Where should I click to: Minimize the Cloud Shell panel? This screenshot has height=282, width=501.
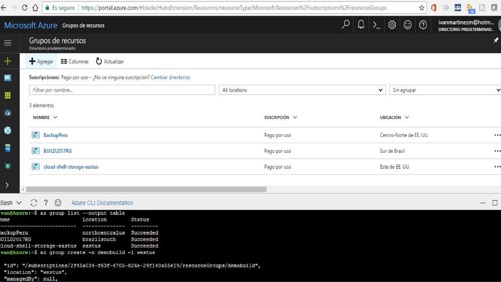pyautogui.click(x=483, y=203)
